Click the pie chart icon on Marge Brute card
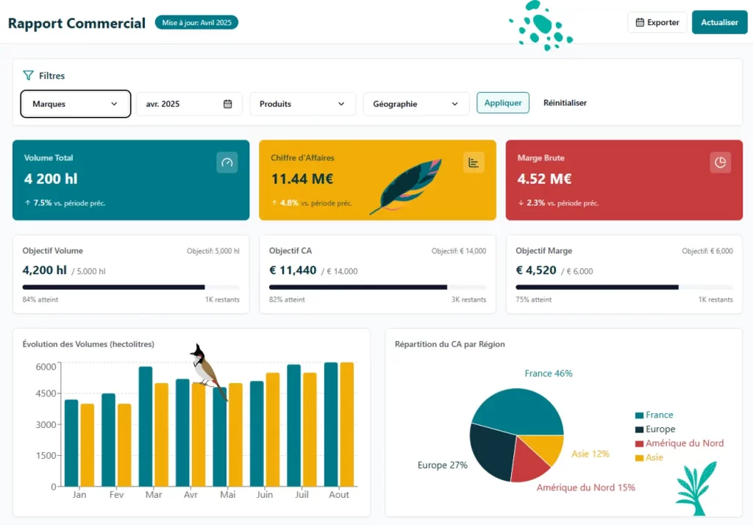This screenshot has width=753, height=525. click(720, 162)
